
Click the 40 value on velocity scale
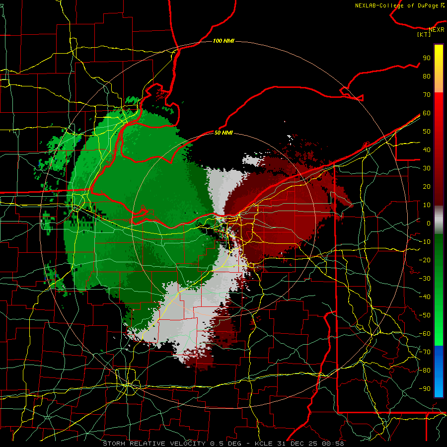427,149
